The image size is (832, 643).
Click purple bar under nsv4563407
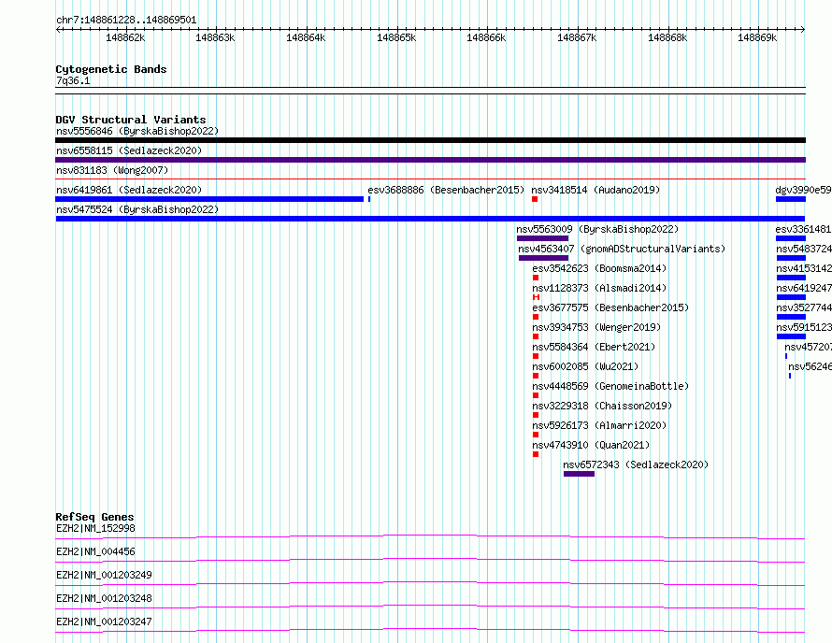pyautogui.click(x=543, y=258)
